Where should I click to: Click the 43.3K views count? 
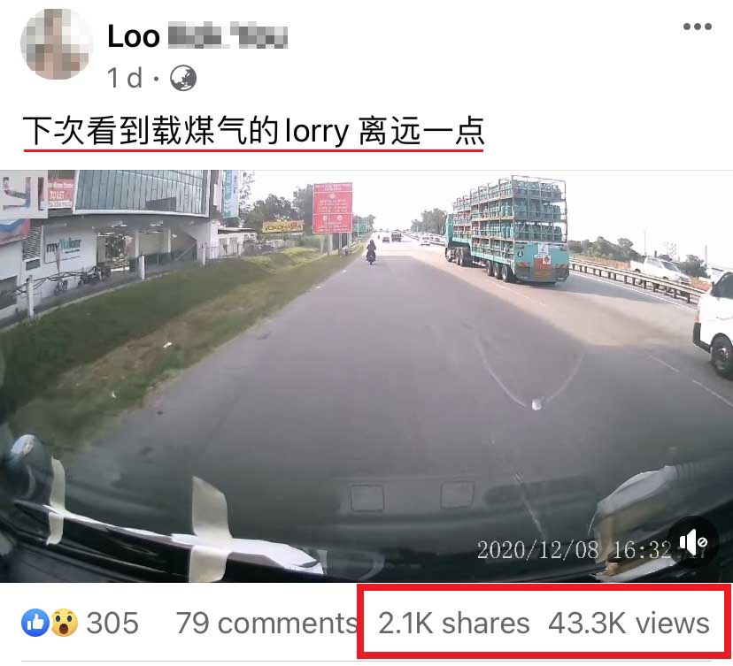tap(629, 623)
